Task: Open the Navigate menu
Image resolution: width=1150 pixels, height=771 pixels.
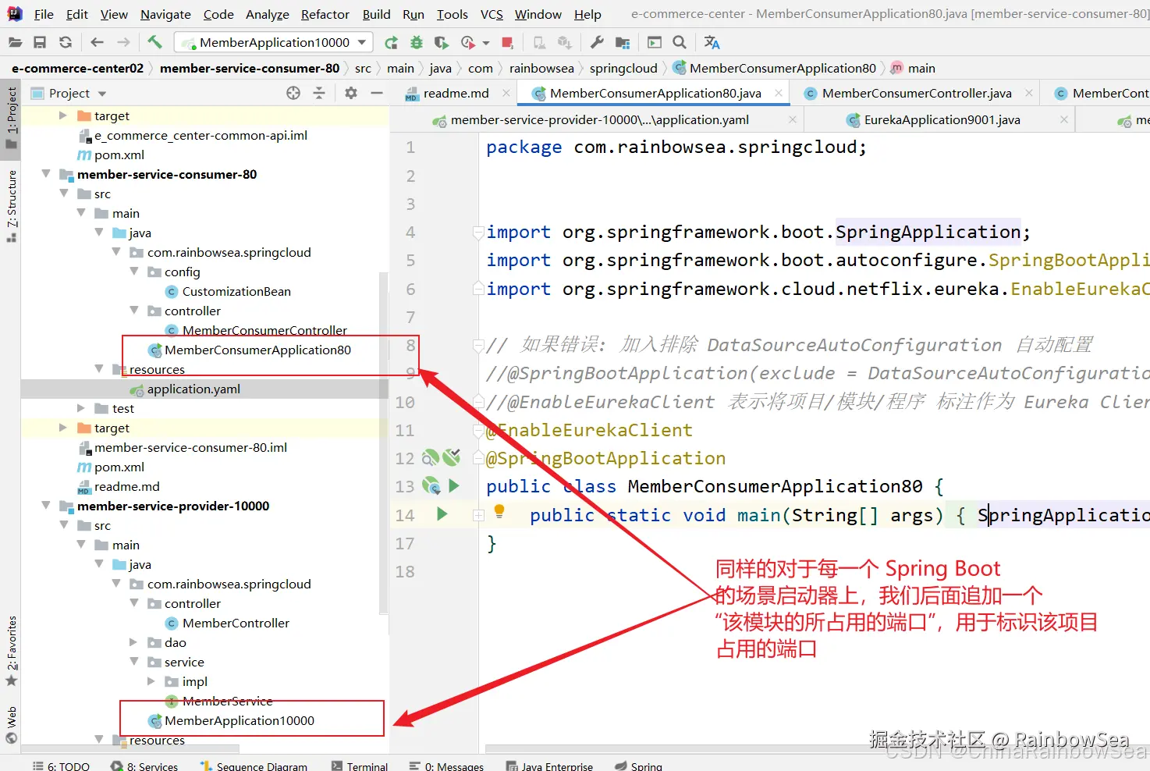Action: (165, 14)
